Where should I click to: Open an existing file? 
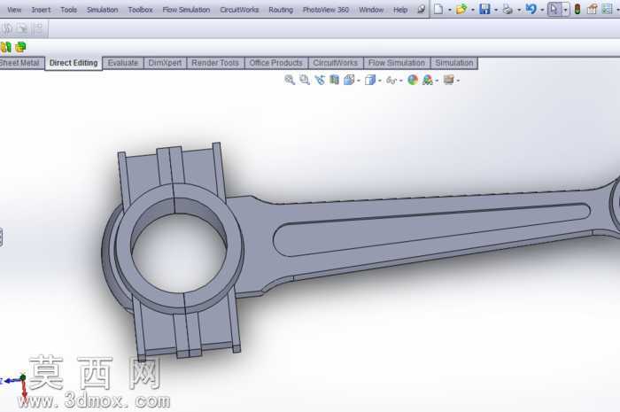point(461,9)
